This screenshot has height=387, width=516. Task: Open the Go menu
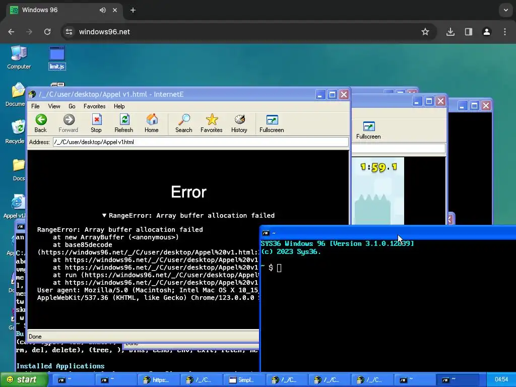(72, 106)
